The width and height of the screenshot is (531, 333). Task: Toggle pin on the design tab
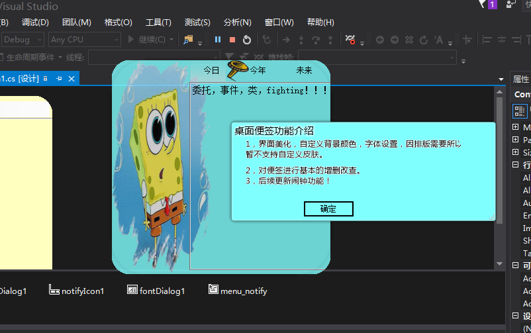pos(60,79)
